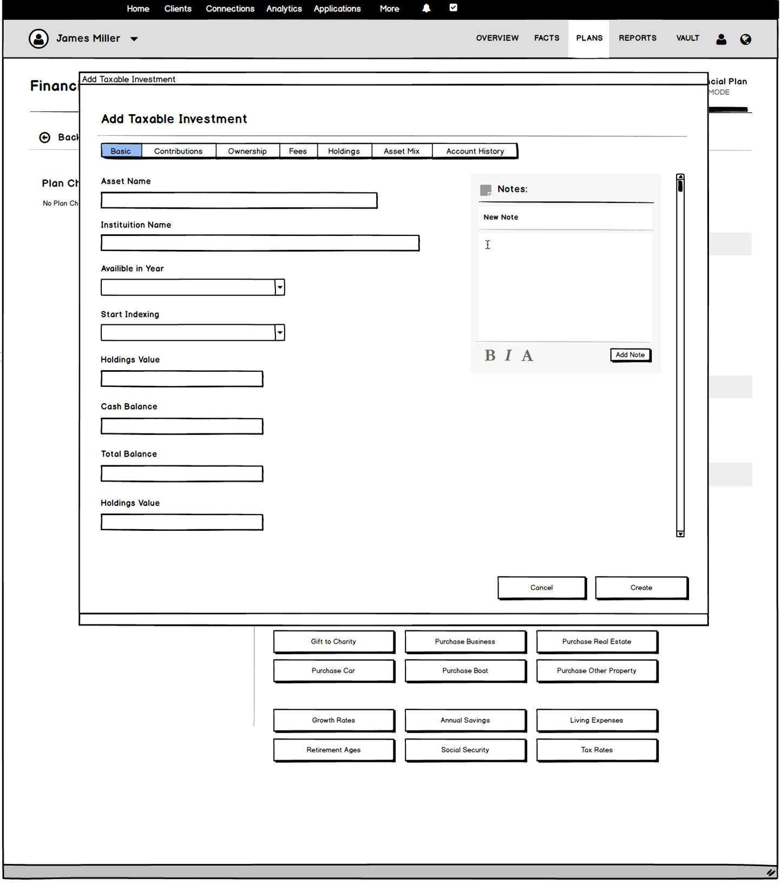Image resolution: width=781 pixels, height=883 pixels.
Task: Open the user profile icon next to VAULT
Action: pos(721,39)
